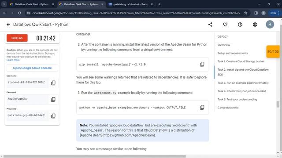
Task: Jump to Congratulations section
Action: click(228, 108)
